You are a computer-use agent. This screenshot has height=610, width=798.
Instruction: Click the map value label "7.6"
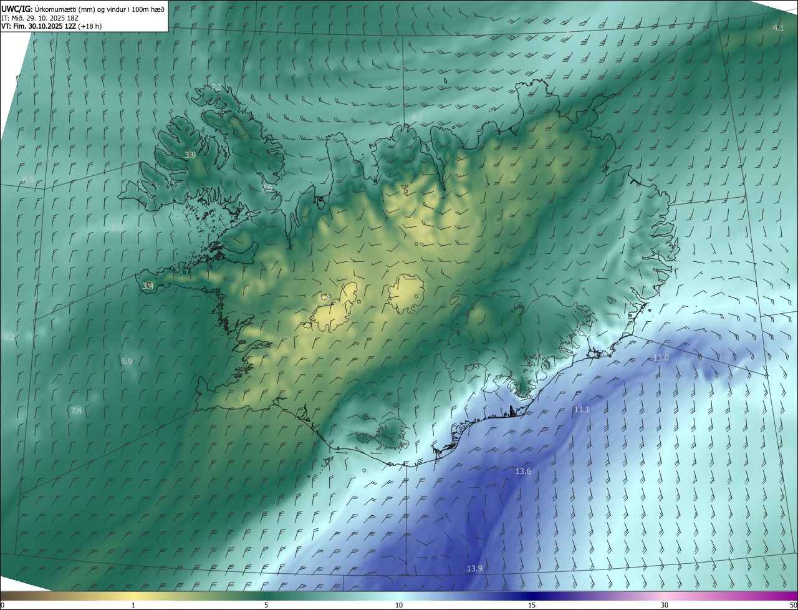coord(267,188)
